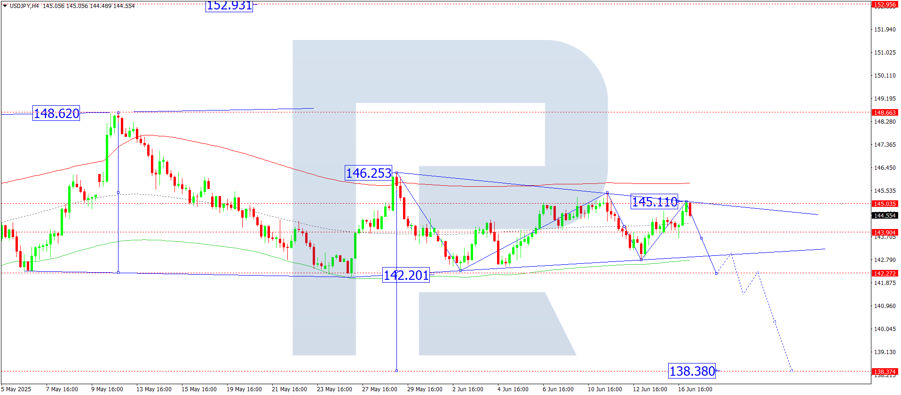Click the 16 Jun 16:00 time label
Screen dimensions: 901x395
point(695,389)
